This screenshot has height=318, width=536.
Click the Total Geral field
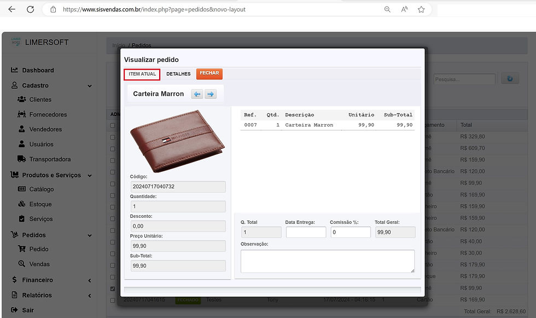click(395, 232)
